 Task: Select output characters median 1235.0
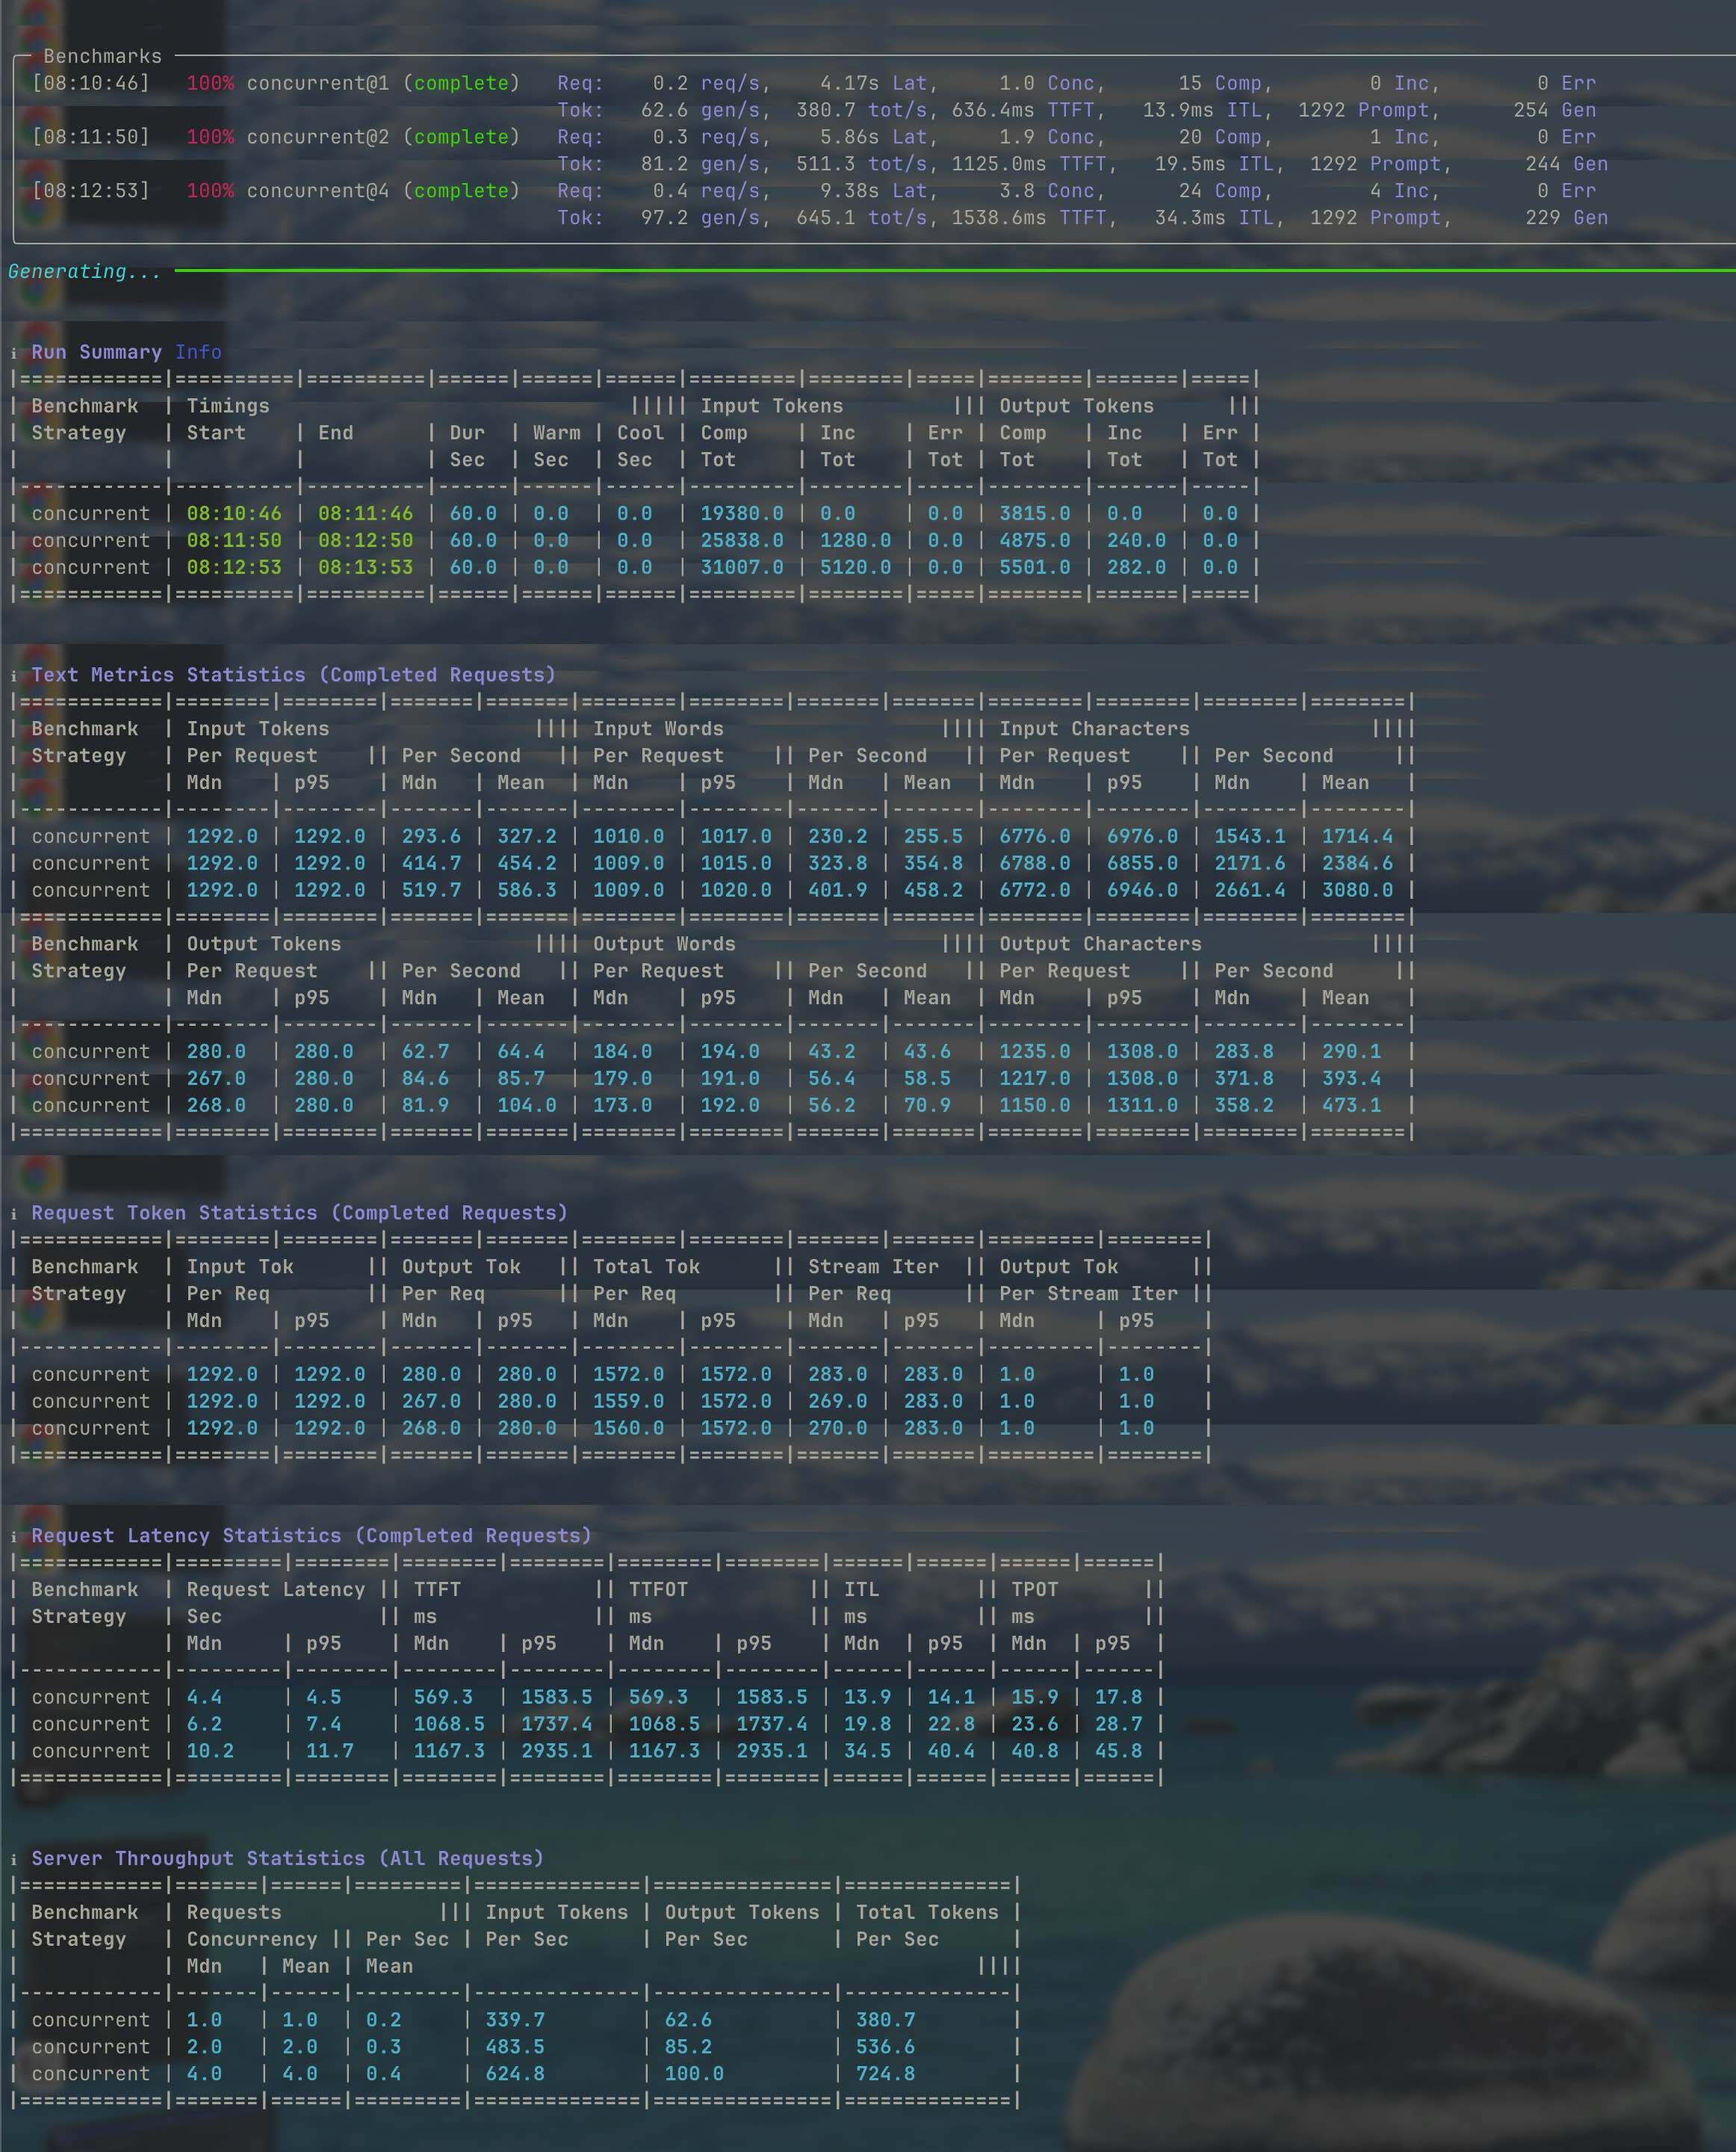point(1034,1051)
